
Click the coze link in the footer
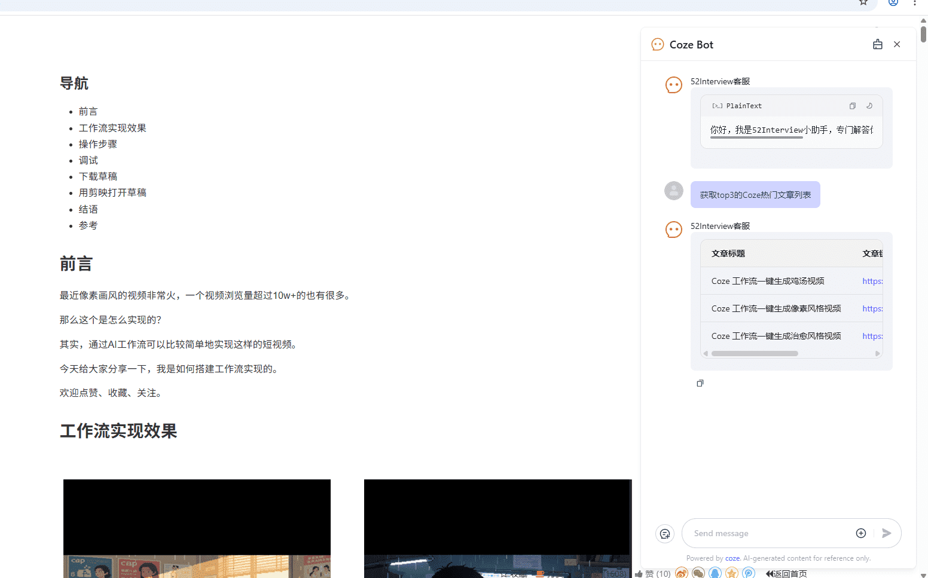pyautogui.click(x=732, y=558)
